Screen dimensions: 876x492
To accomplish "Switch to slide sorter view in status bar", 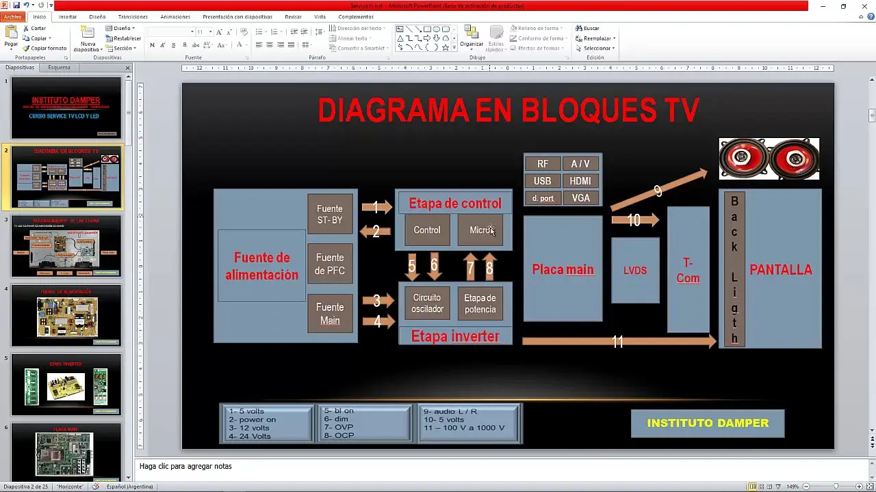I will click(761, 487).
